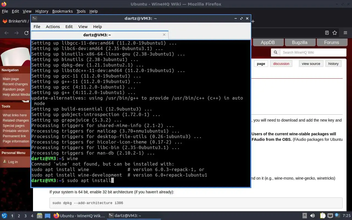Click the WineHQ search magnifier icon
This screenshot has width=352, height=220.
pos(275,52)
